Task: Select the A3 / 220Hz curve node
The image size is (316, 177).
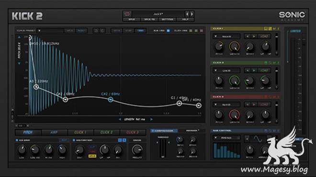Action: point(36,87)
